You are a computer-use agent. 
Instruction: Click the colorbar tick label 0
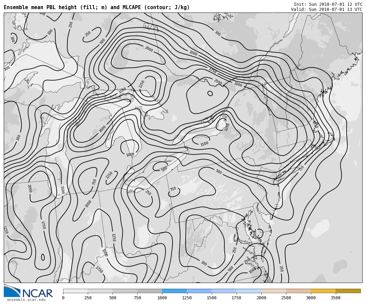(x=63, y=298)
